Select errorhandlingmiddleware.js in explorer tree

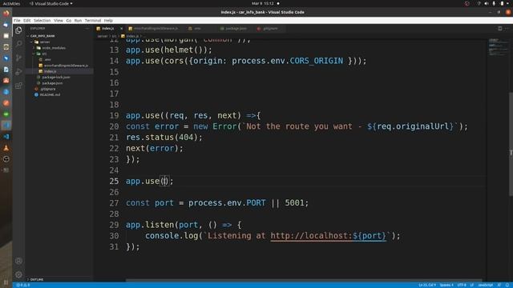pos(66,66)
